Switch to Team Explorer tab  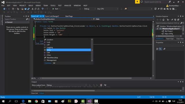170,39
